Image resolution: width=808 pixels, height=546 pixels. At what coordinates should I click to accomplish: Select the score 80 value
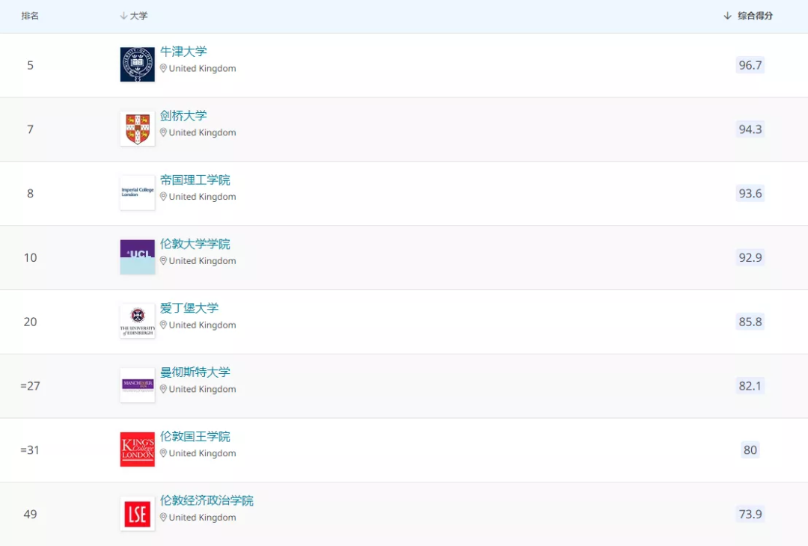point(750,450)
